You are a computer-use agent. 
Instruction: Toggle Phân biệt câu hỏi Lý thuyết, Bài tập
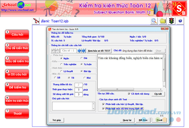tap(103, 104)
